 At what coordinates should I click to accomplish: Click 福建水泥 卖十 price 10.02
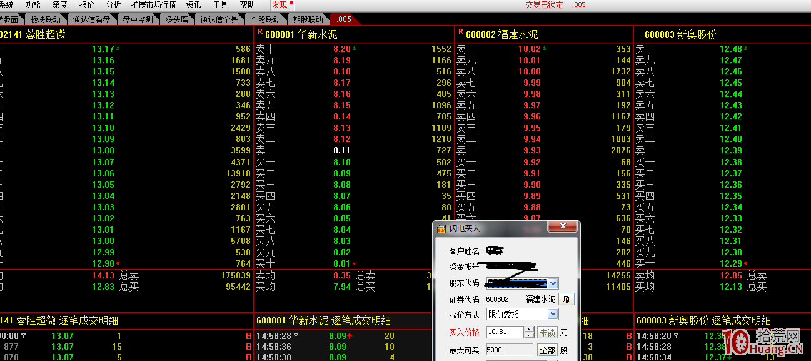click(529, 49)
